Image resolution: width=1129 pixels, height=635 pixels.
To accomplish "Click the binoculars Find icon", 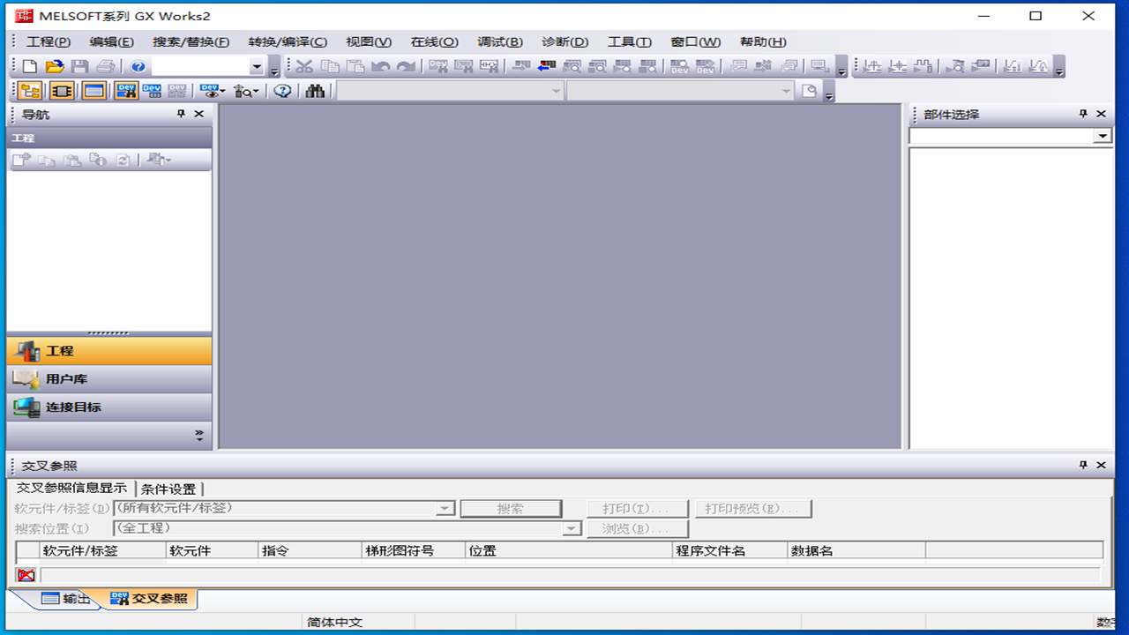I will click(x=316, y=90).
